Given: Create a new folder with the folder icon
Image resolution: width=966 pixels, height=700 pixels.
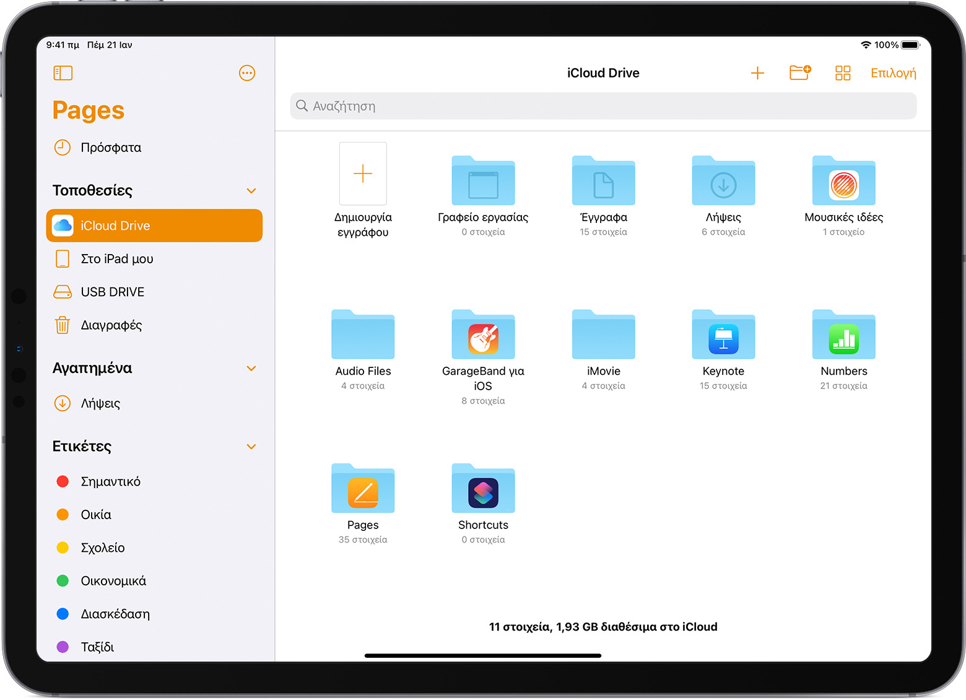Looking at the screenshot, I should tap(799, 72).
